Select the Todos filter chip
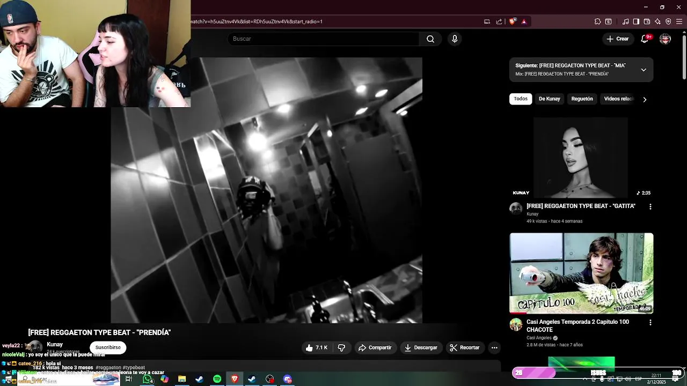The image size is (687, 386). [x=521, y=99]
